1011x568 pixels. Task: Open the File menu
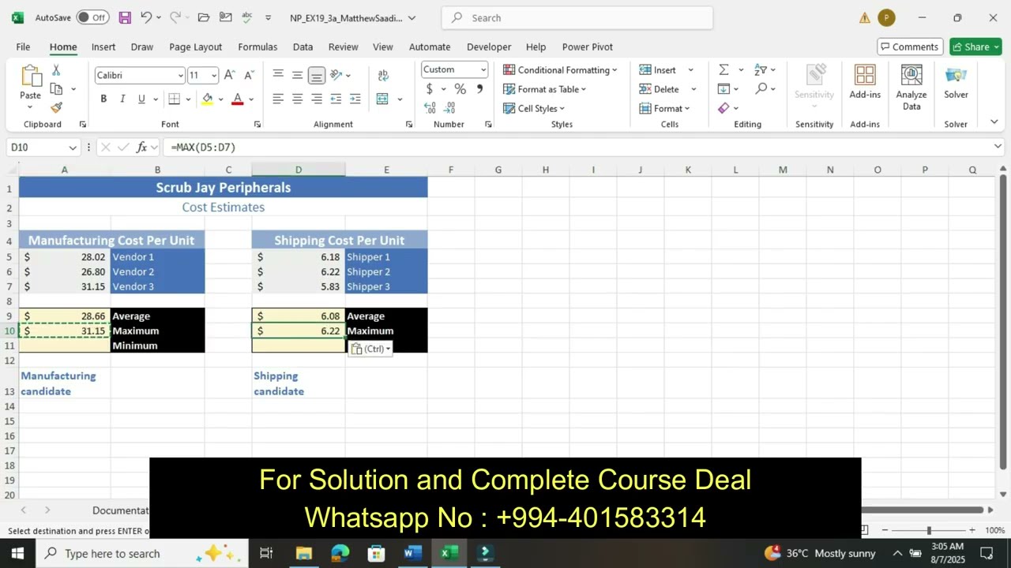coord(23,47)
